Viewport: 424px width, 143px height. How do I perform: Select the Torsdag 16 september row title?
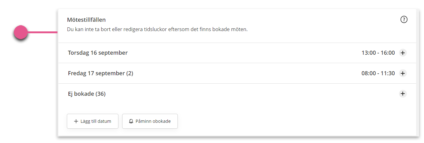pos(98,53)
